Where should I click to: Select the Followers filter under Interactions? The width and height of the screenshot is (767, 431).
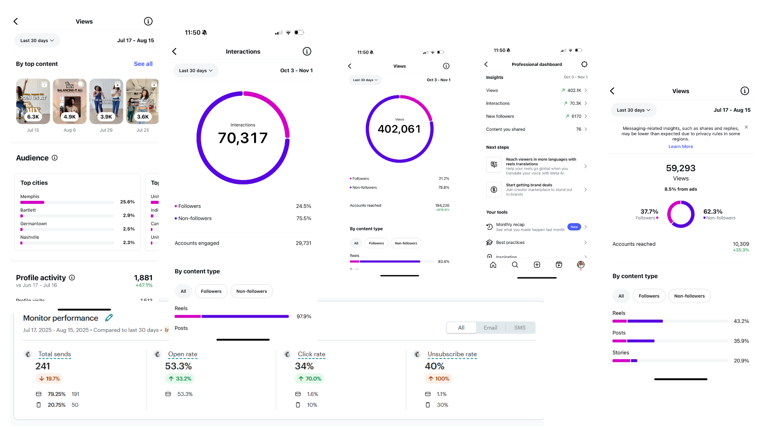(211, 291)
